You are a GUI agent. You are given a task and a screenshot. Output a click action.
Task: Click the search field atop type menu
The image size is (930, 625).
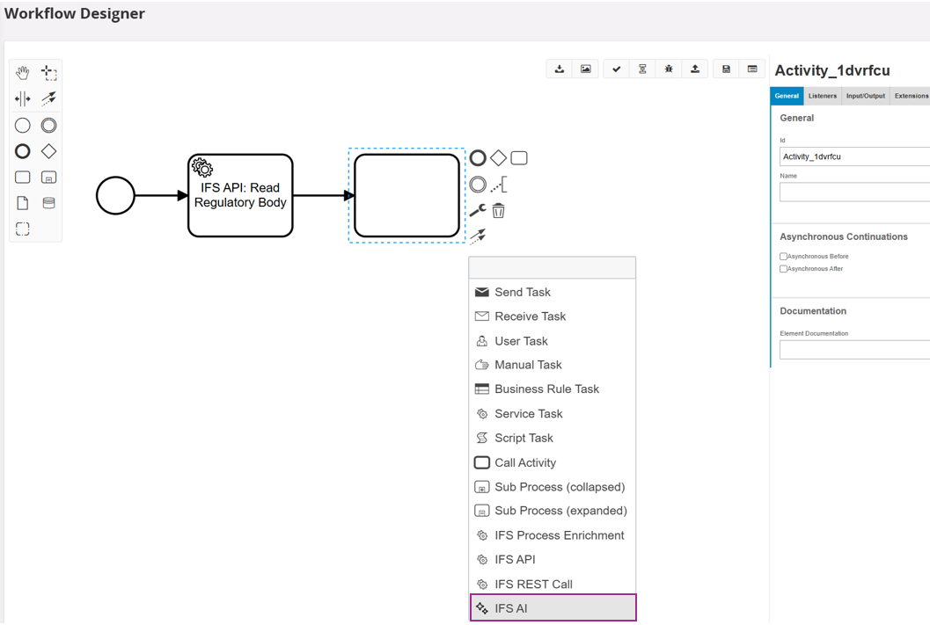(553, 268)
